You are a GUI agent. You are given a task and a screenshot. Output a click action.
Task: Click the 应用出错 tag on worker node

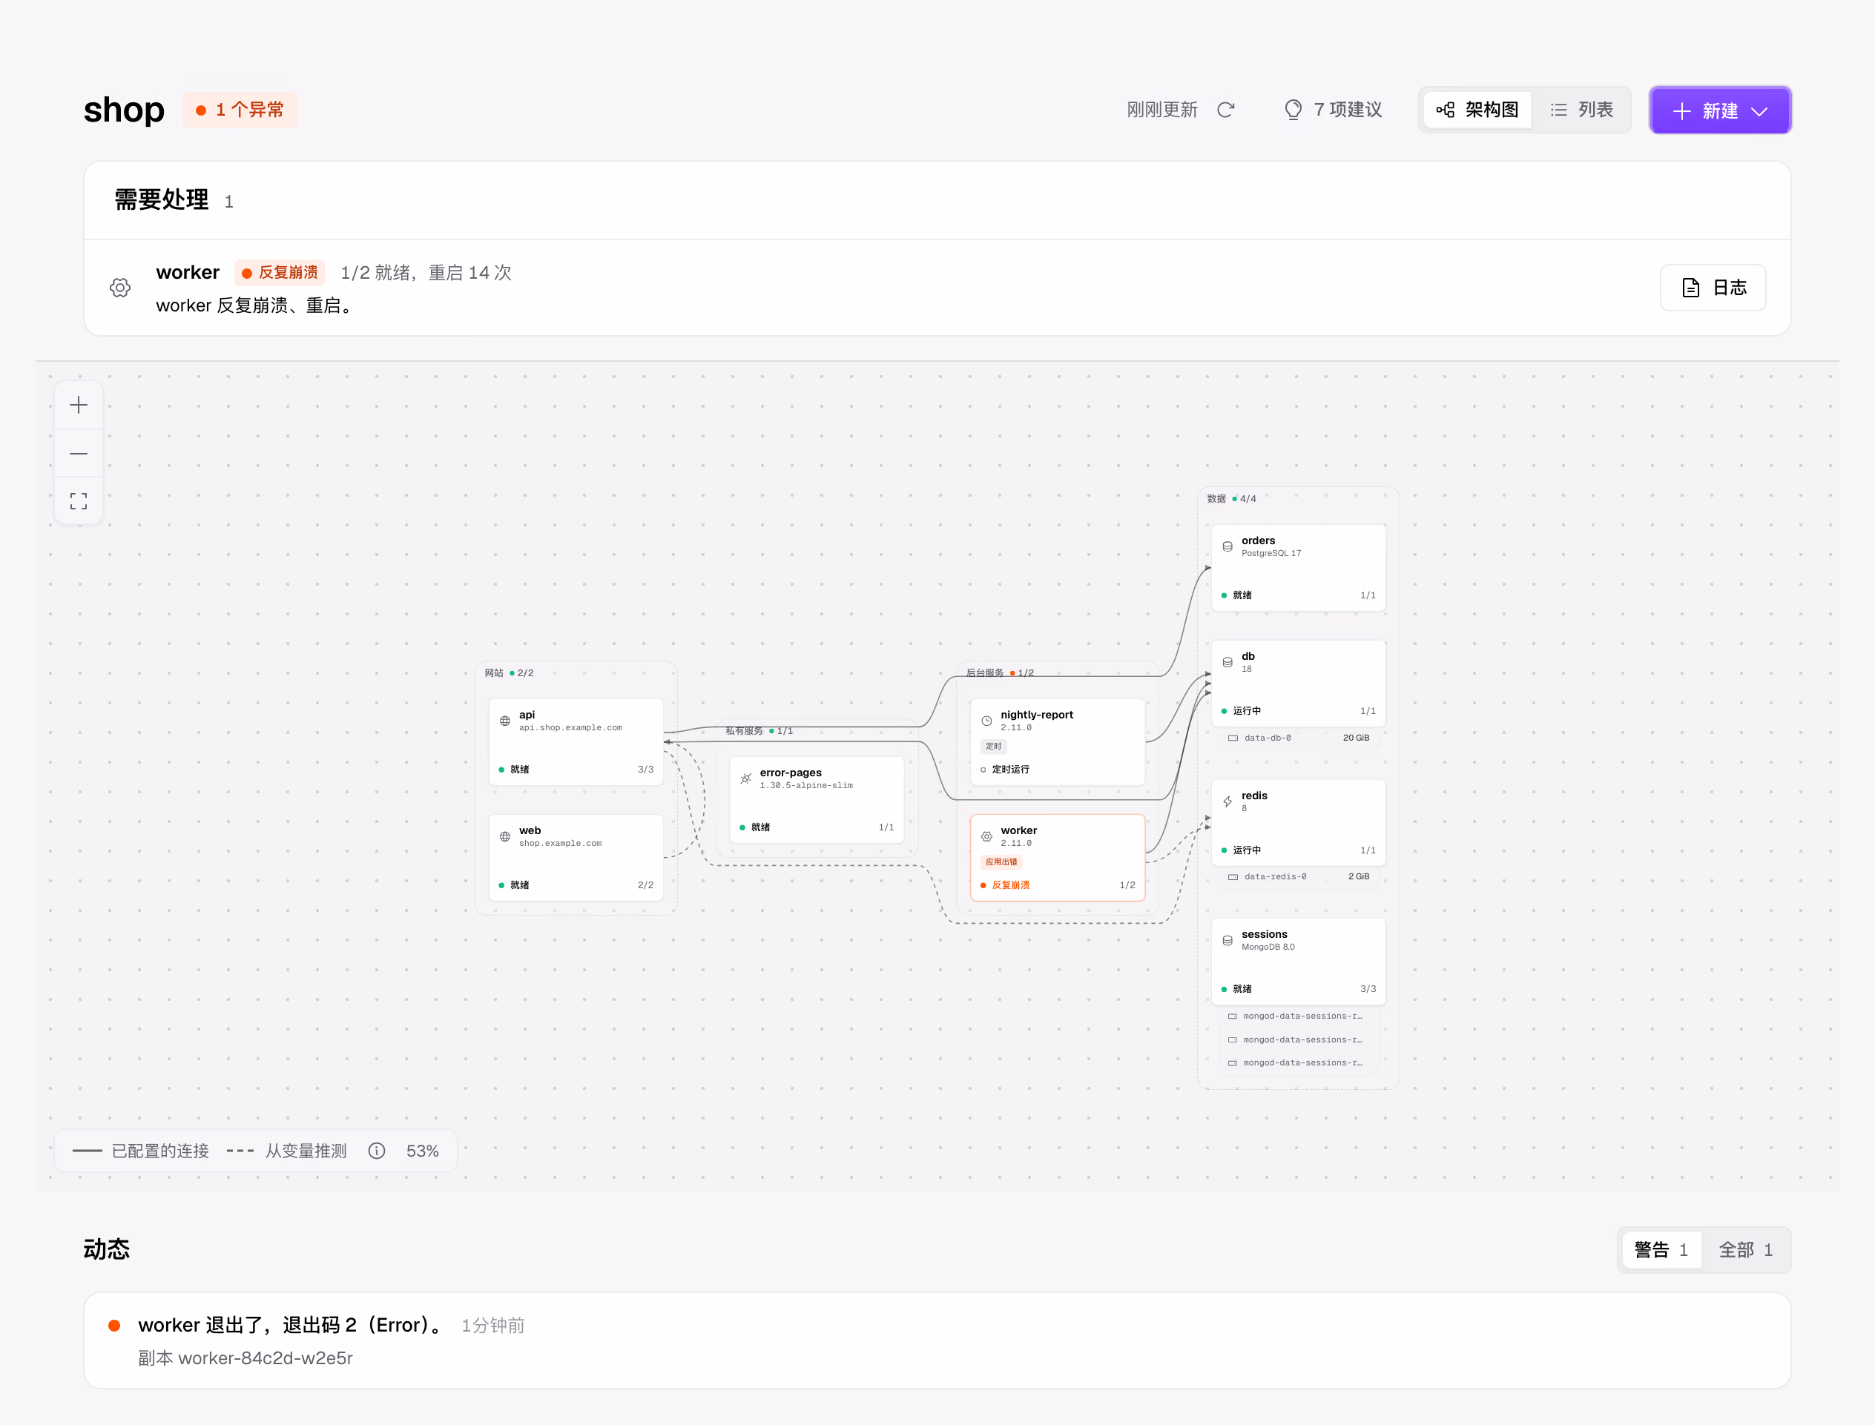1001,862
